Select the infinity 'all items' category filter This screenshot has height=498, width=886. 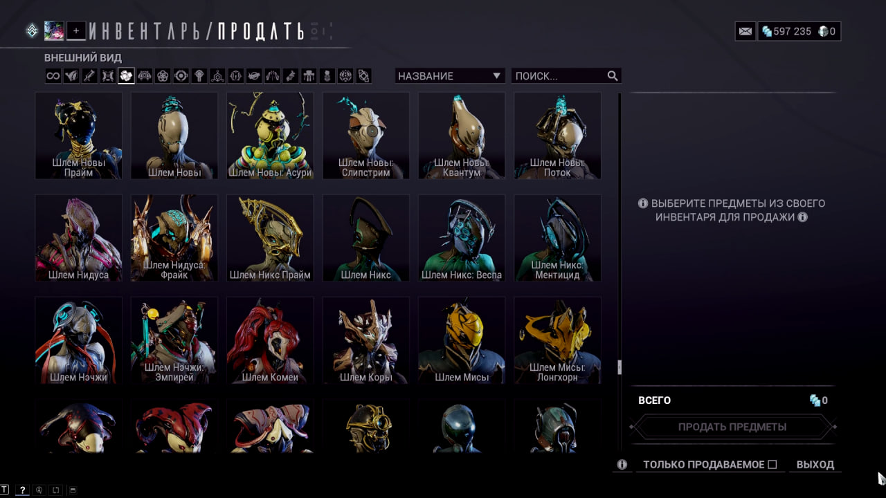click(x=53, y=76)
